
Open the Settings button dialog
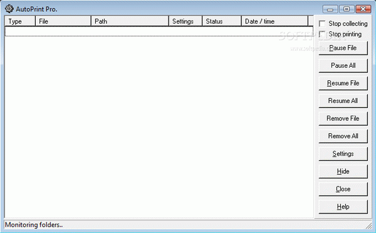click(x=343, y=154)
